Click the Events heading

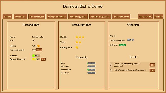133,57
